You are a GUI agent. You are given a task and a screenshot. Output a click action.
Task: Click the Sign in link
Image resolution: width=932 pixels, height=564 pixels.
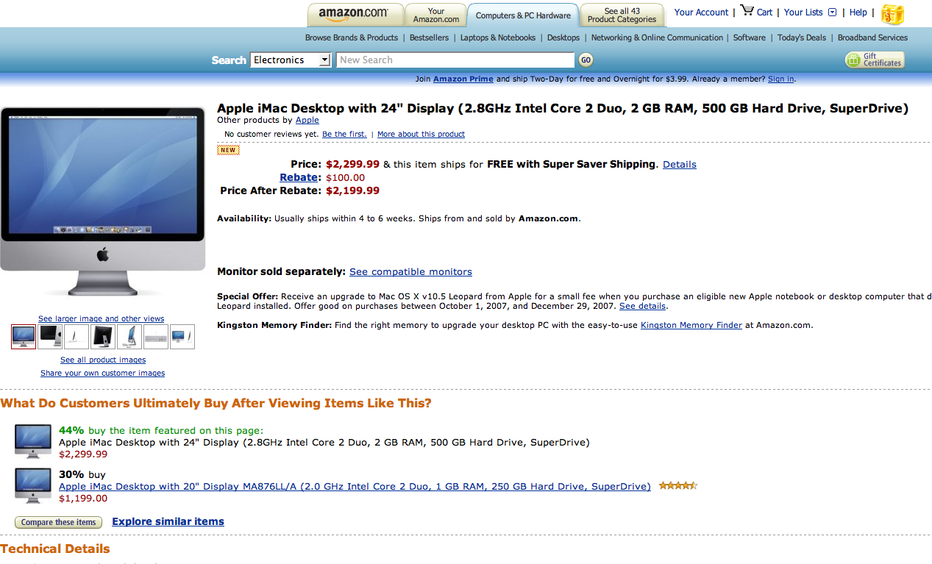click(780, 79)
